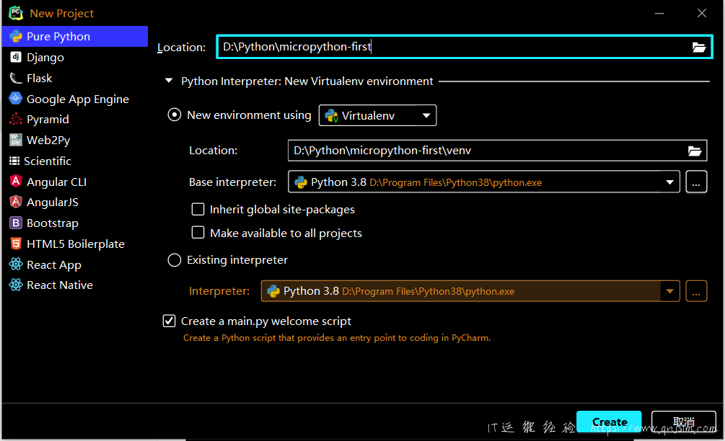Click the Google App Engine icon
The height and width of the screenshot is (441, 725).
click(x=16, y=98)
